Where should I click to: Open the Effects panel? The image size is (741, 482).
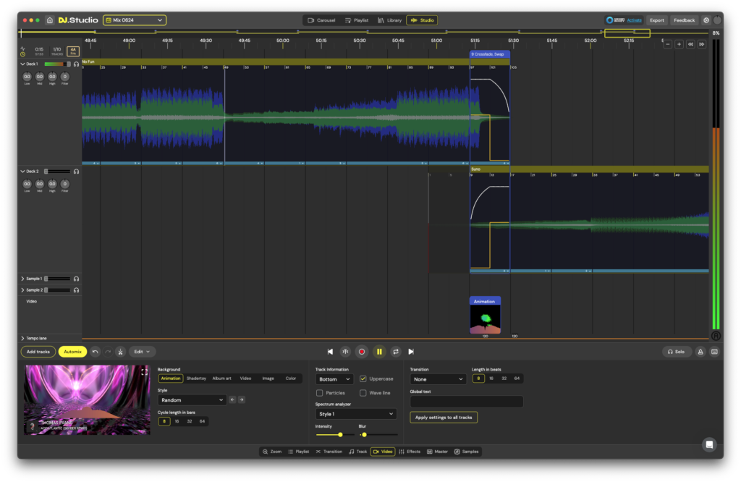click(410, 451)
